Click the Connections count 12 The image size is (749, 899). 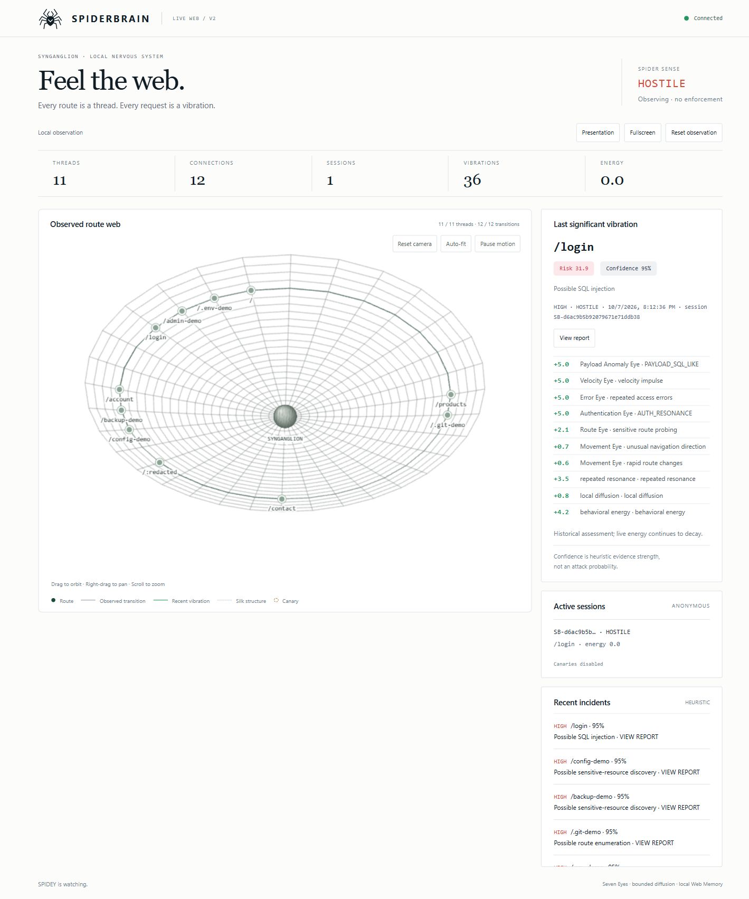[x=197, y=181]
